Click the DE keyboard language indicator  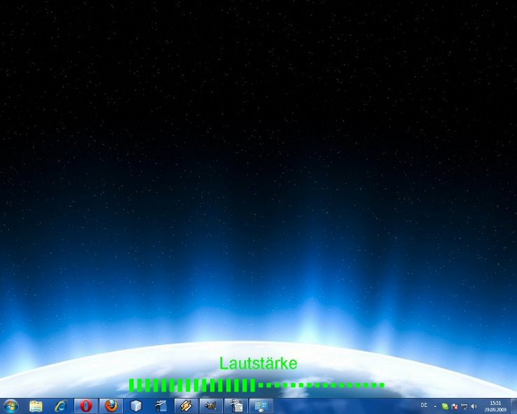(424, 405)
